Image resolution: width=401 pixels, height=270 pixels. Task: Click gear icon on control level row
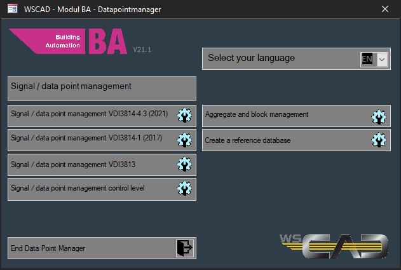pos(184,188)
